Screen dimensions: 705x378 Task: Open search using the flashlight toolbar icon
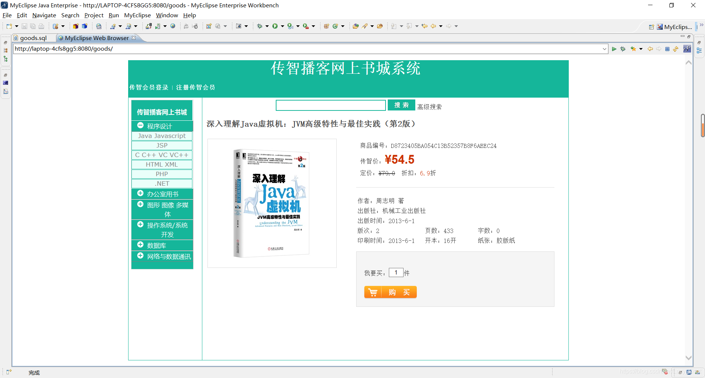[365, 26]
